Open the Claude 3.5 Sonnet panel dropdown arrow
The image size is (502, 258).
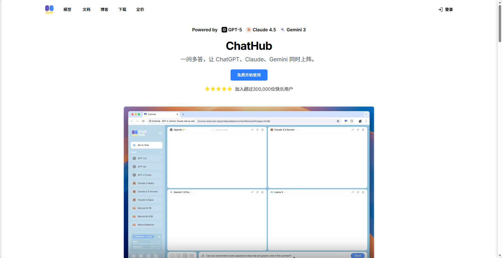point(299,130)
